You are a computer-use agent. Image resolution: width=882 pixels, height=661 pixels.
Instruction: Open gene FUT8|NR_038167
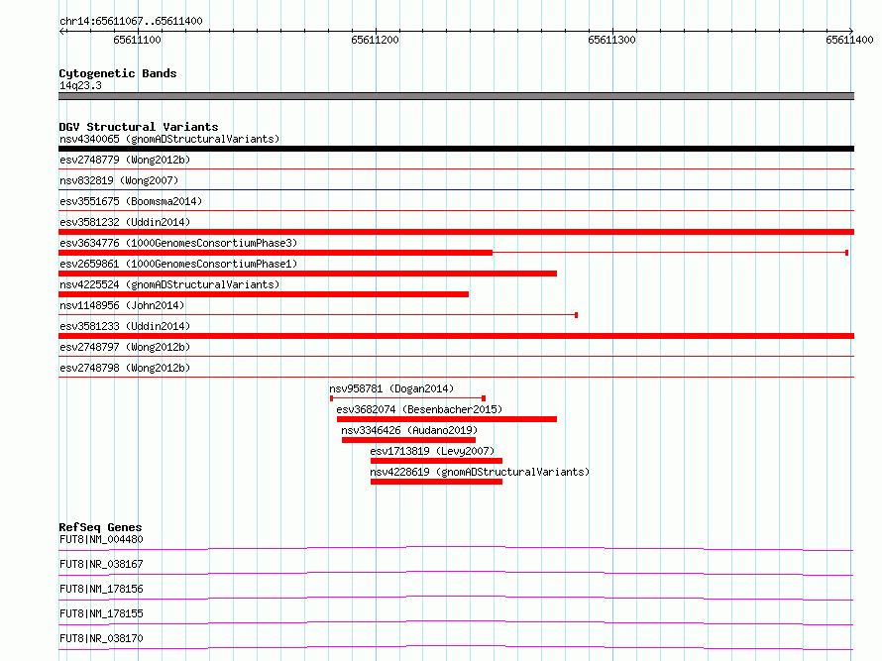tap(101, 564)
